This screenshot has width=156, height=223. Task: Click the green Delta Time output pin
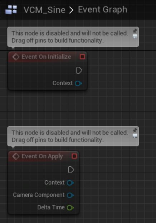(x=70, y=208)
